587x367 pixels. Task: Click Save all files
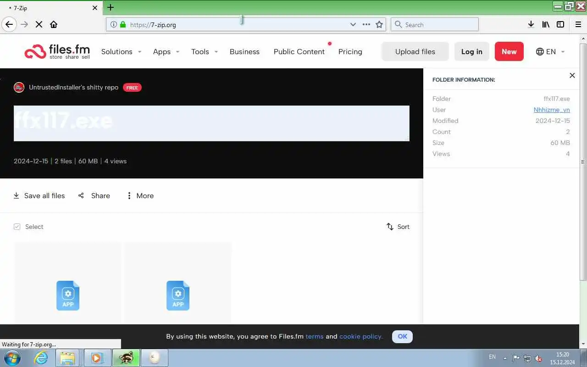click(x=39, y=195)
